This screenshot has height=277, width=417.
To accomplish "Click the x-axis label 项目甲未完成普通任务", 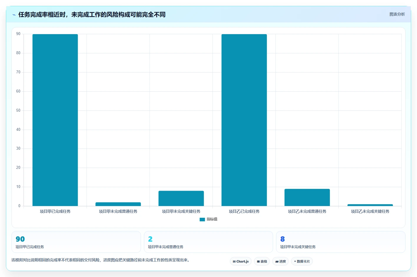I will 118,212.
